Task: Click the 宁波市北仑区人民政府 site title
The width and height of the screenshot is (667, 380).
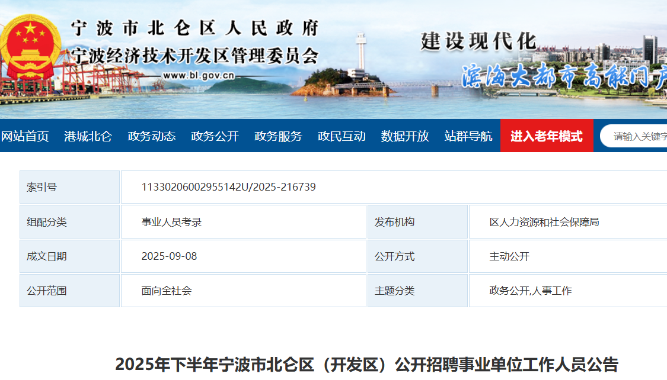Action: point(194,28)
